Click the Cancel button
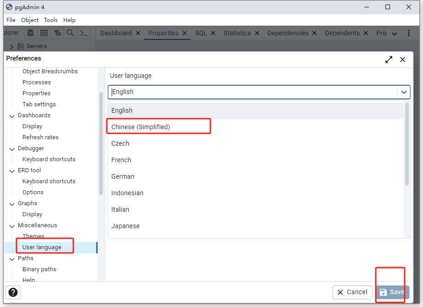Screen dimensions: 423x307 pos(352,292)
